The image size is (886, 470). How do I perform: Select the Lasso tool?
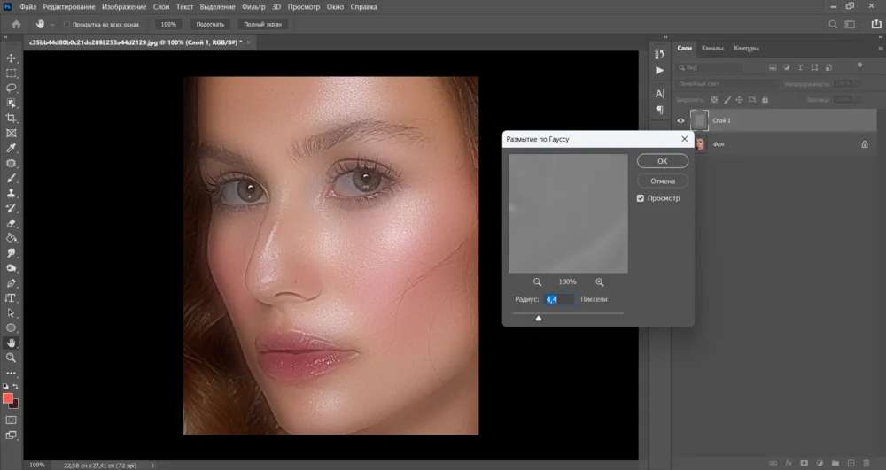12,89
